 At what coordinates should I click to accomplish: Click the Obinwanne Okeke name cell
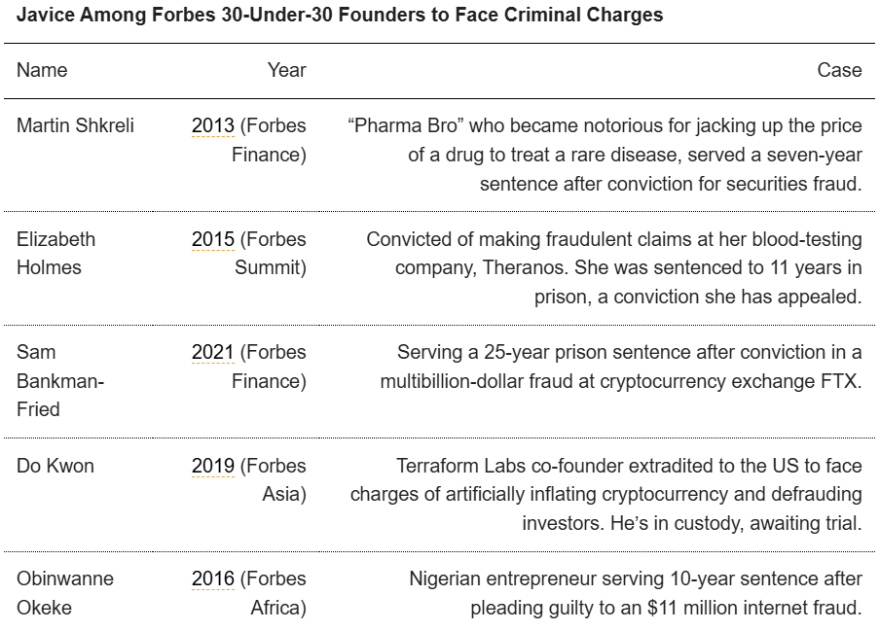[64, 593]
